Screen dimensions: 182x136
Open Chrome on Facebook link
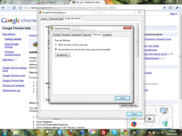14,85
